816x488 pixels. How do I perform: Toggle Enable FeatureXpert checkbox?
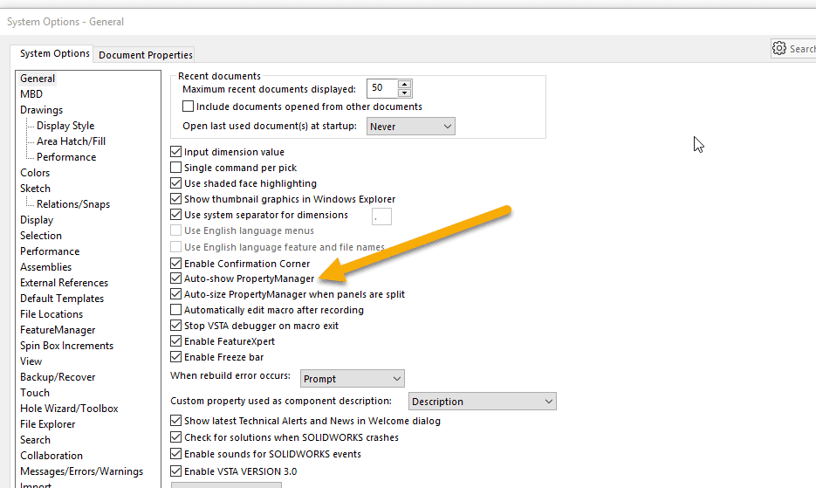coord(176,341)
